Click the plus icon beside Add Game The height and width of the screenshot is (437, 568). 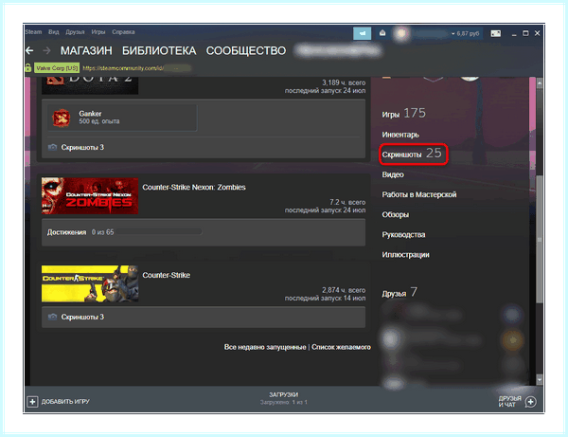click(32, 402)
